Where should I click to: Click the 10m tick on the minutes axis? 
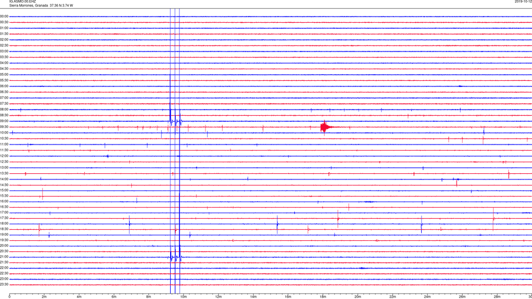pos(183,297)
